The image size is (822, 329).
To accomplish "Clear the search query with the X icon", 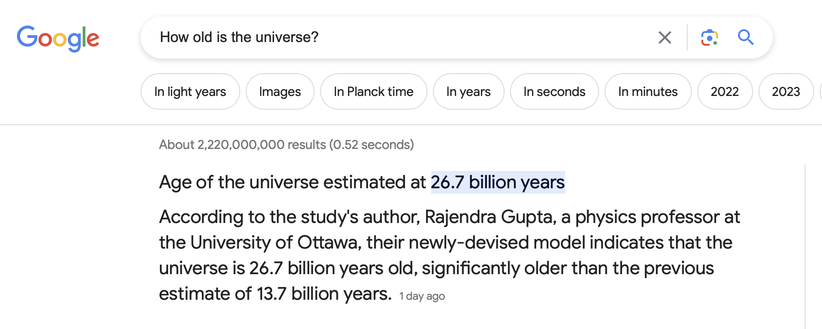I will [664, 37].
